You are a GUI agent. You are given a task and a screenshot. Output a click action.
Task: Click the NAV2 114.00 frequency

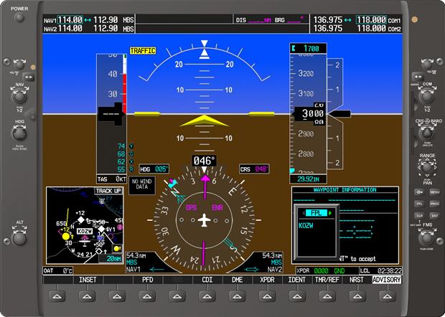[x=70, y=29]
